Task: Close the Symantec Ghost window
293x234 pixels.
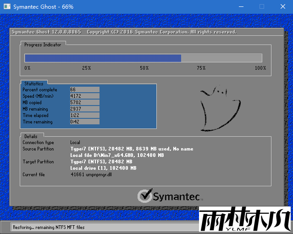Action: 282,7
